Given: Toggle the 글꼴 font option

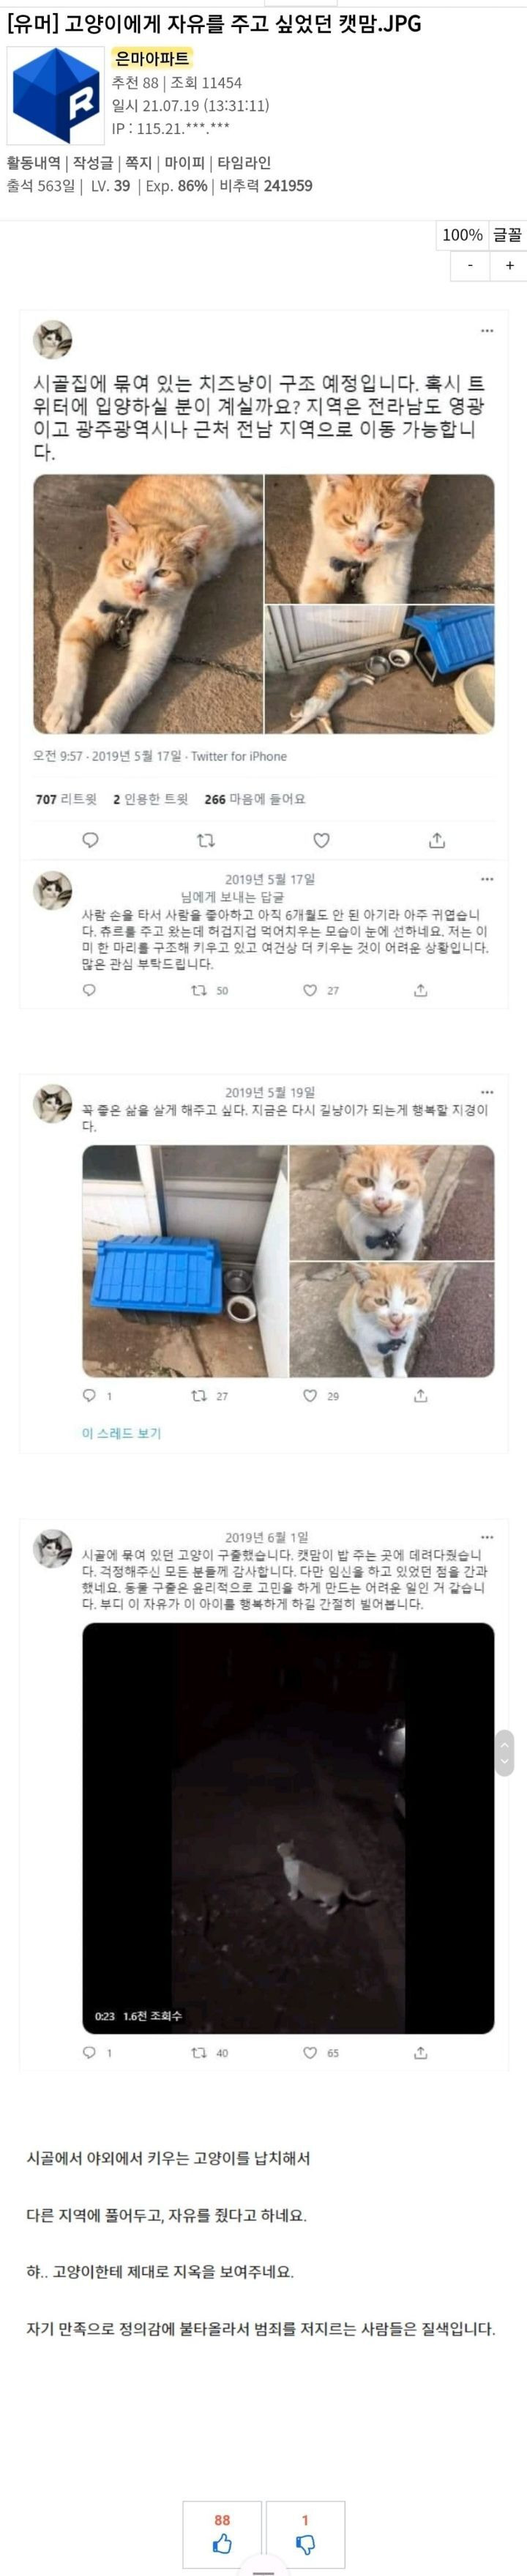Looking at the screenshot, I should pyautogui.click(x=507, y=235).
